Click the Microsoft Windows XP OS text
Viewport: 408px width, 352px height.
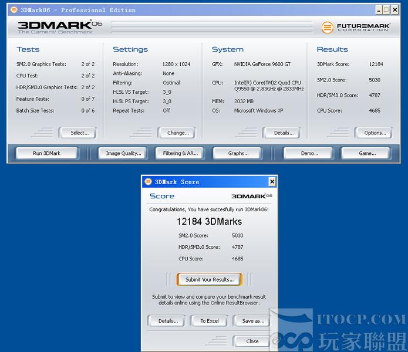pyautogui.click(x=259, y=110)
